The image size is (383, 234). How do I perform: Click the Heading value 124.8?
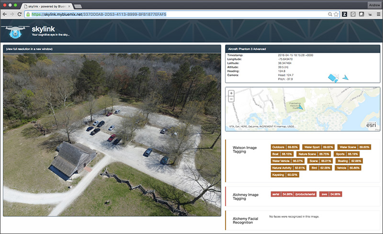pos(282,71)
